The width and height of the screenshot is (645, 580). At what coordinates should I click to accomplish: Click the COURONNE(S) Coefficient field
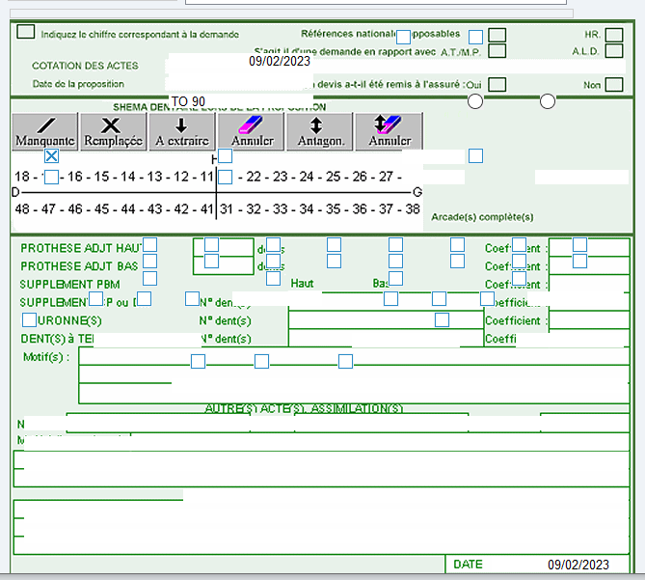[x=589, y=320]
